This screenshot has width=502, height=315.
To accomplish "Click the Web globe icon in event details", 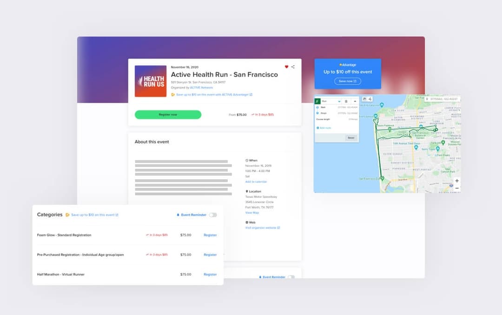I will pos(246,222).
